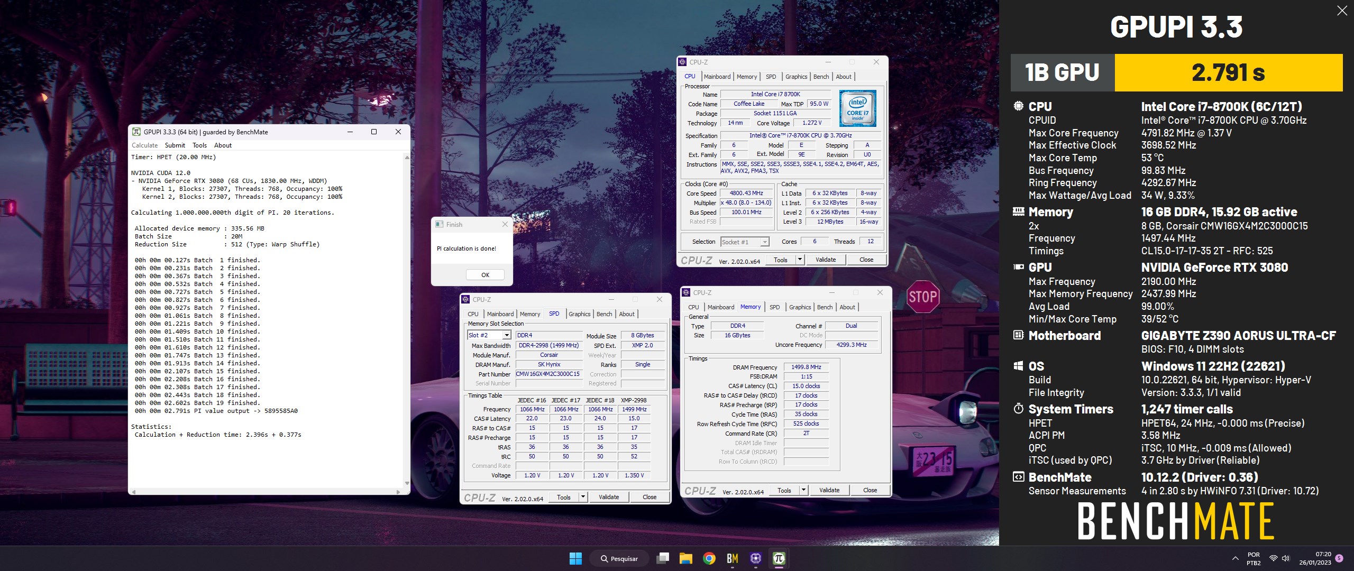This screenshot has height=571, width=1354.
Task: Open Google Chrome from the taskbar
Action: pos(709,558)
